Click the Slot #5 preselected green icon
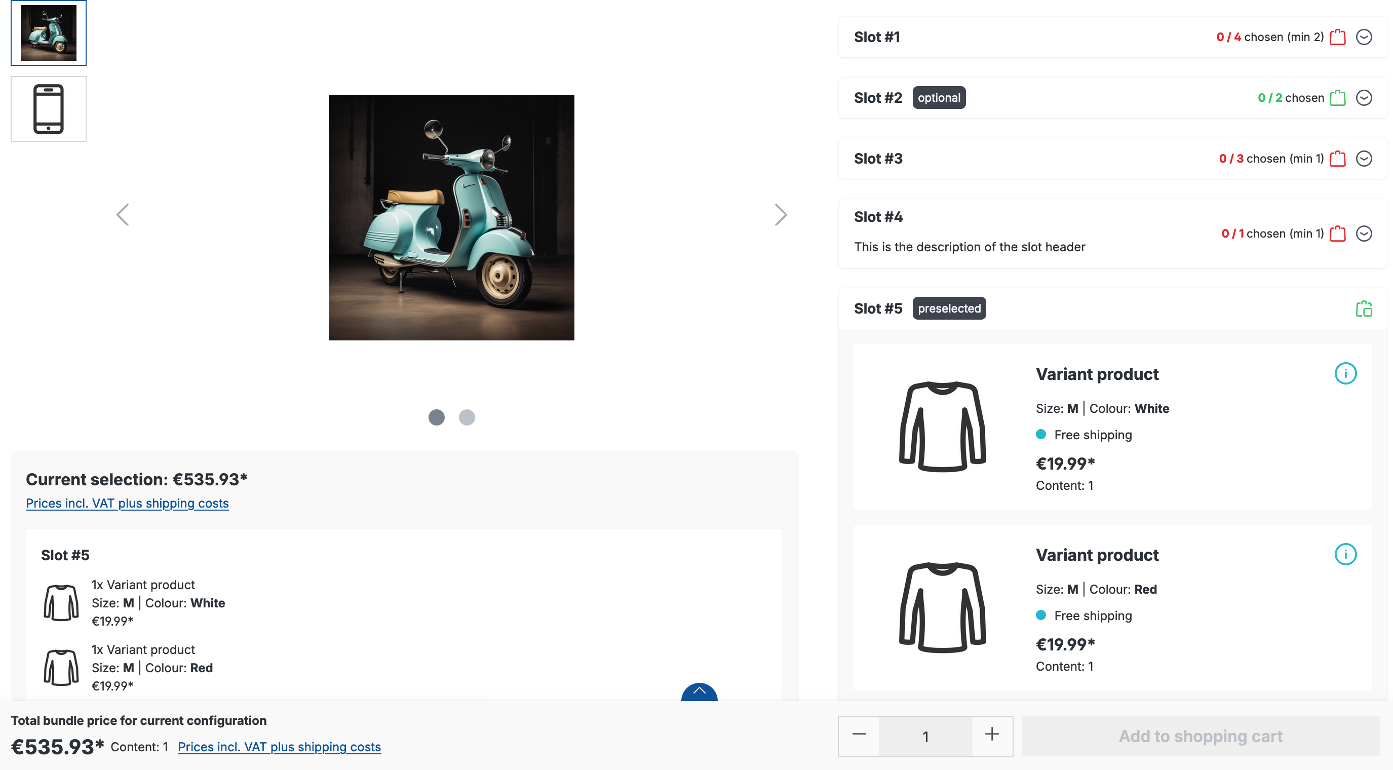The image size is (1393, 770). 1364,308
